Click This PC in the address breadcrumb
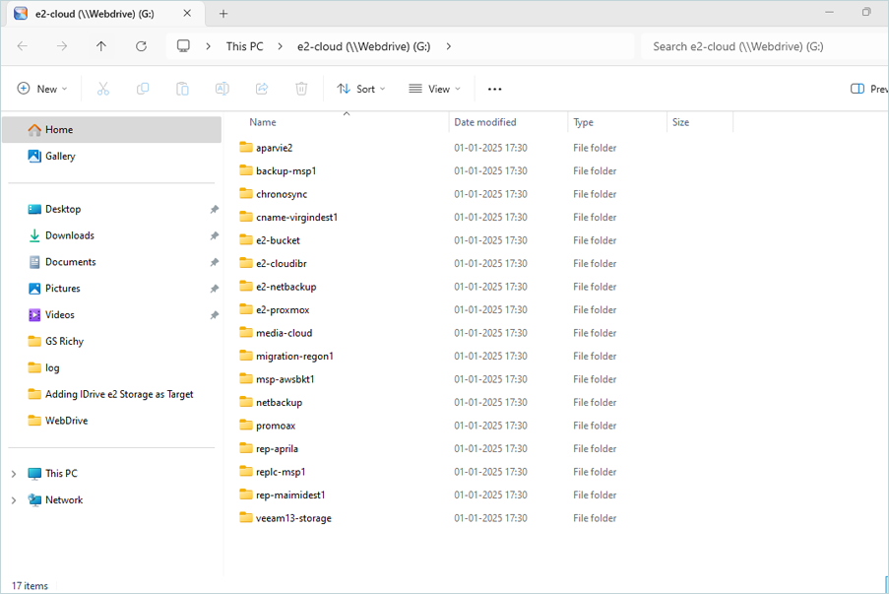Viewport: 889px width, 594px height. (244, 46)
